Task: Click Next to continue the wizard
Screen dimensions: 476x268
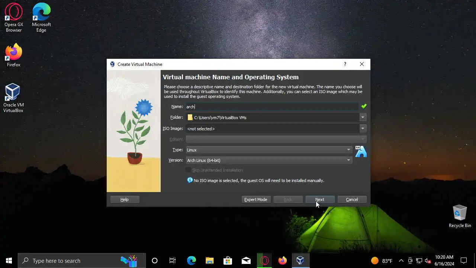Action: (x=320, y=200)
